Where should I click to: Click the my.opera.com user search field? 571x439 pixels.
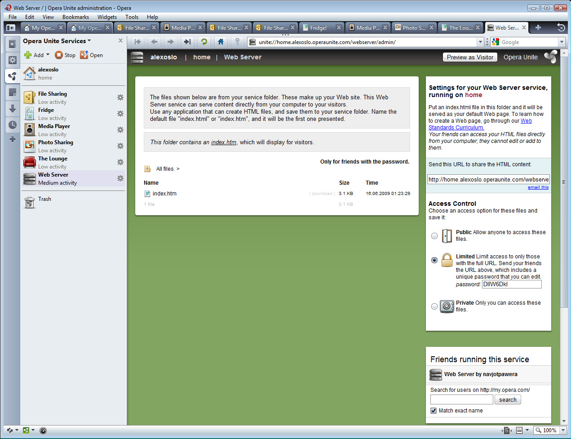461,400
